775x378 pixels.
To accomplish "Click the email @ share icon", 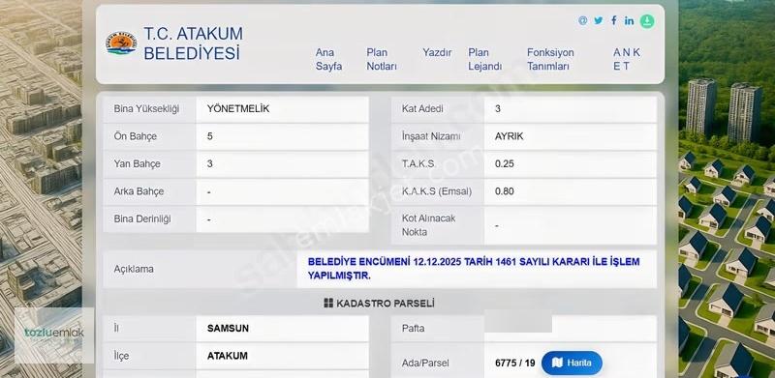I will (x=583, y=20).
